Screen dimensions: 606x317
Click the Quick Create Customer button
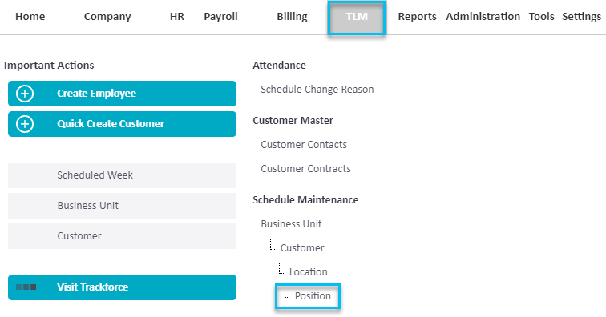(x=122, y=124)
